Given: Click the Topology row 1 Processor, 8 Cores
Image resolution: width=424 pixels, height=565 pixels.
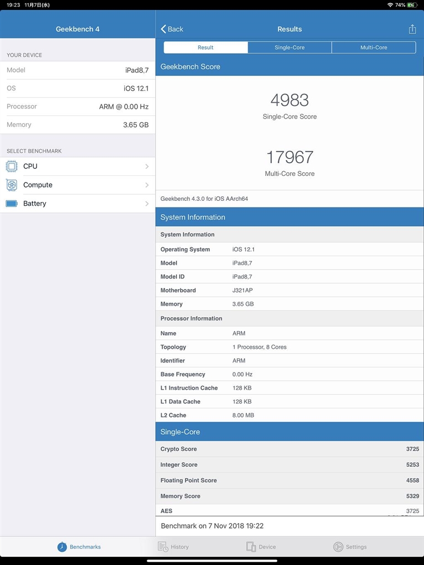Looking at the screenshot, I should click(x=289, y=347).
